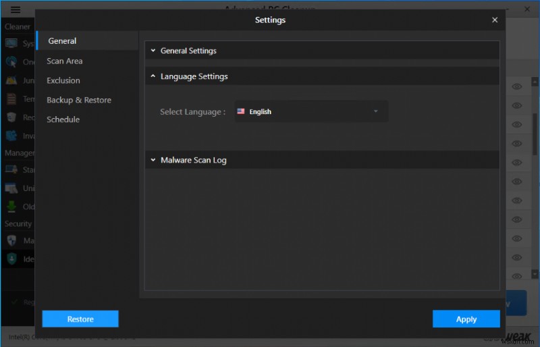The height and width of the screenshot is (347, 540).
Task: Click the main window's close X button
Action: coord(527,9)
